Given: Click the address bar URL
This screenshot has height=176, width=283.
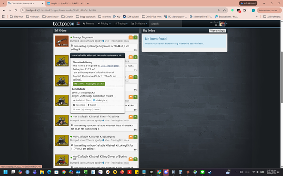Looking at the screenshot, I should (61, 11).
